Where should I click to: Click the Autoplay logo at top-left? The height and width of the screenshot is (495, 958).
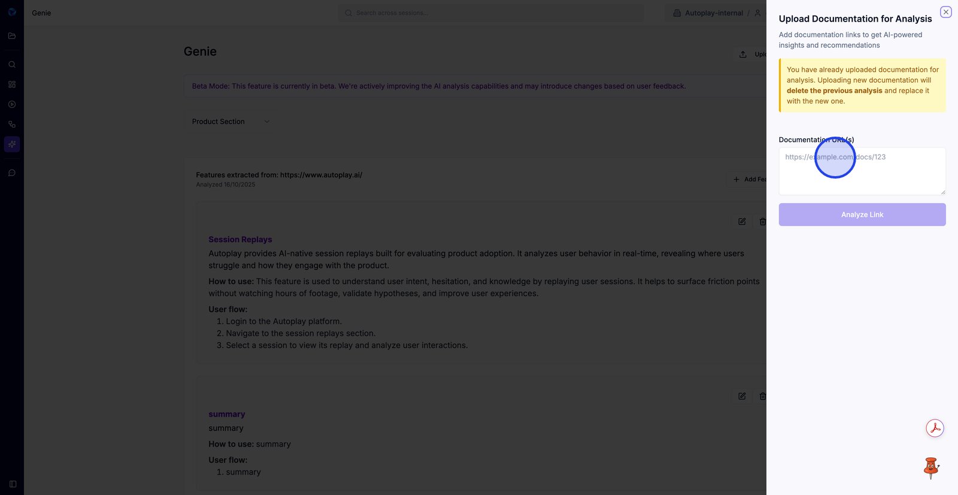click(12, 12)
